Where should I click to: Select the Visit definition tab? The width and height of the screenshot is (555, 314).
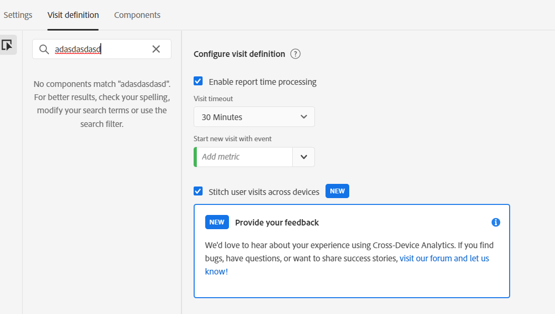click(73, 15)
